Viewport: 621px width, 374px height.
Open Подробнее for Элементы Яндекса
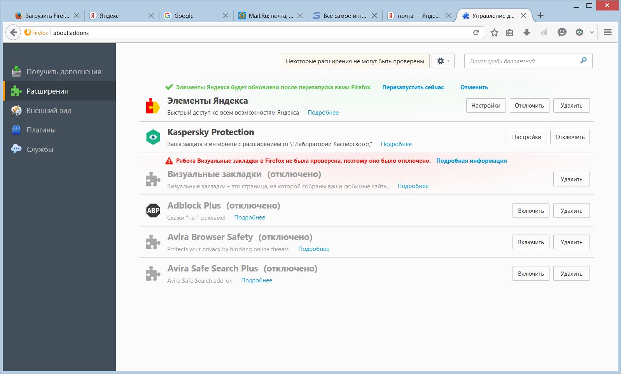[323, 113]
